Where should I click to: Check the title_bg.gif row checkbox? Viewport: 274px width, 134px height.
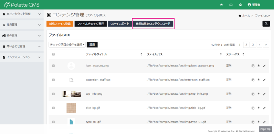(53, 108)
